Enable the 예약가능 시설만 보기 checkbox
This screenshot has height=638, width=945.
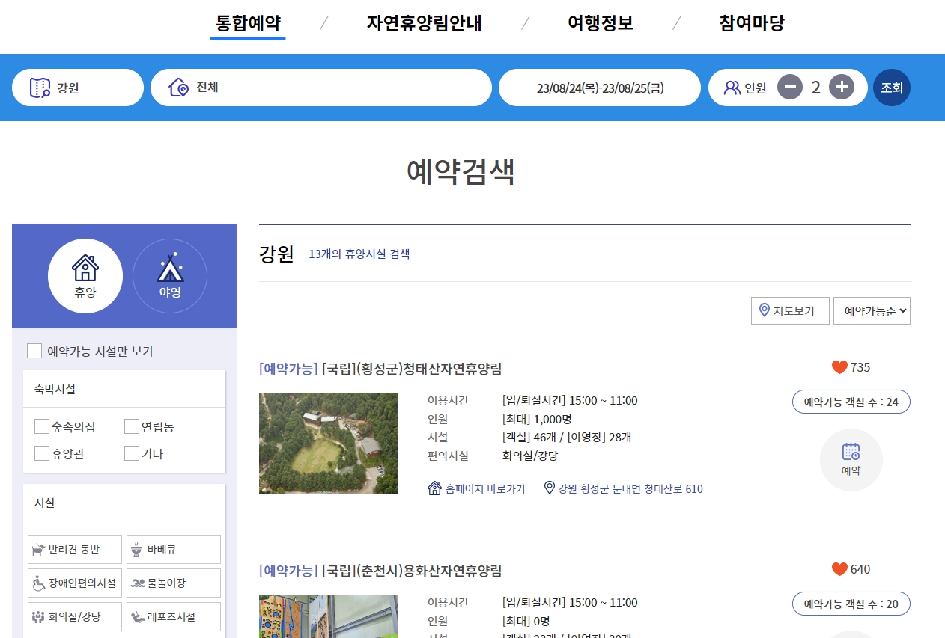tap(34, 350)
